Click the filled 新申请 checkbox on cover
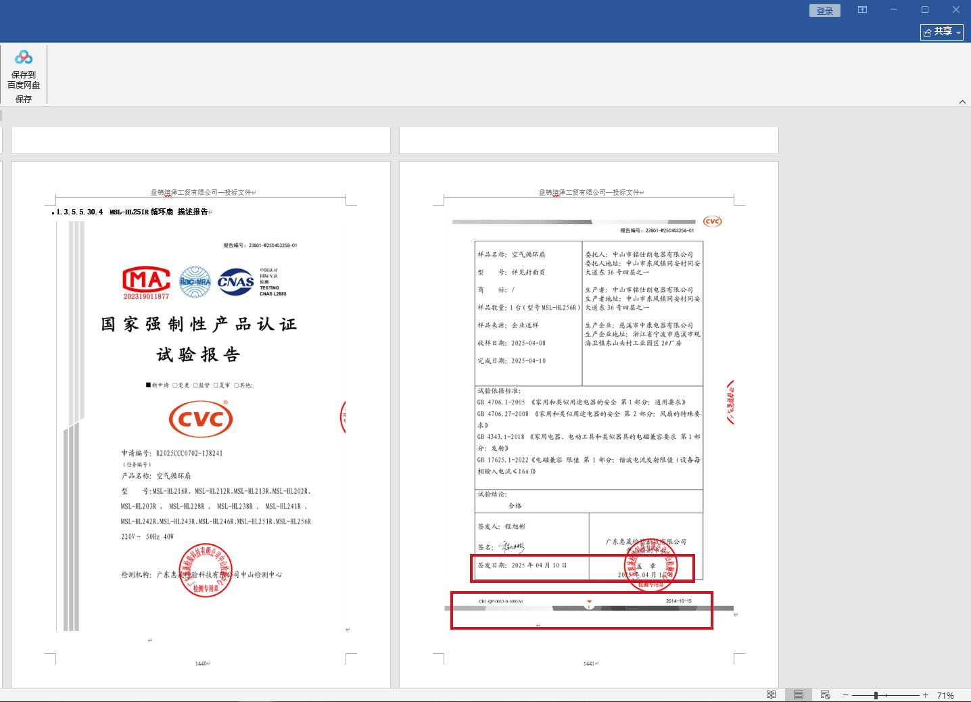The width and height of the screenshot is (971, 702). pos(148,385)
